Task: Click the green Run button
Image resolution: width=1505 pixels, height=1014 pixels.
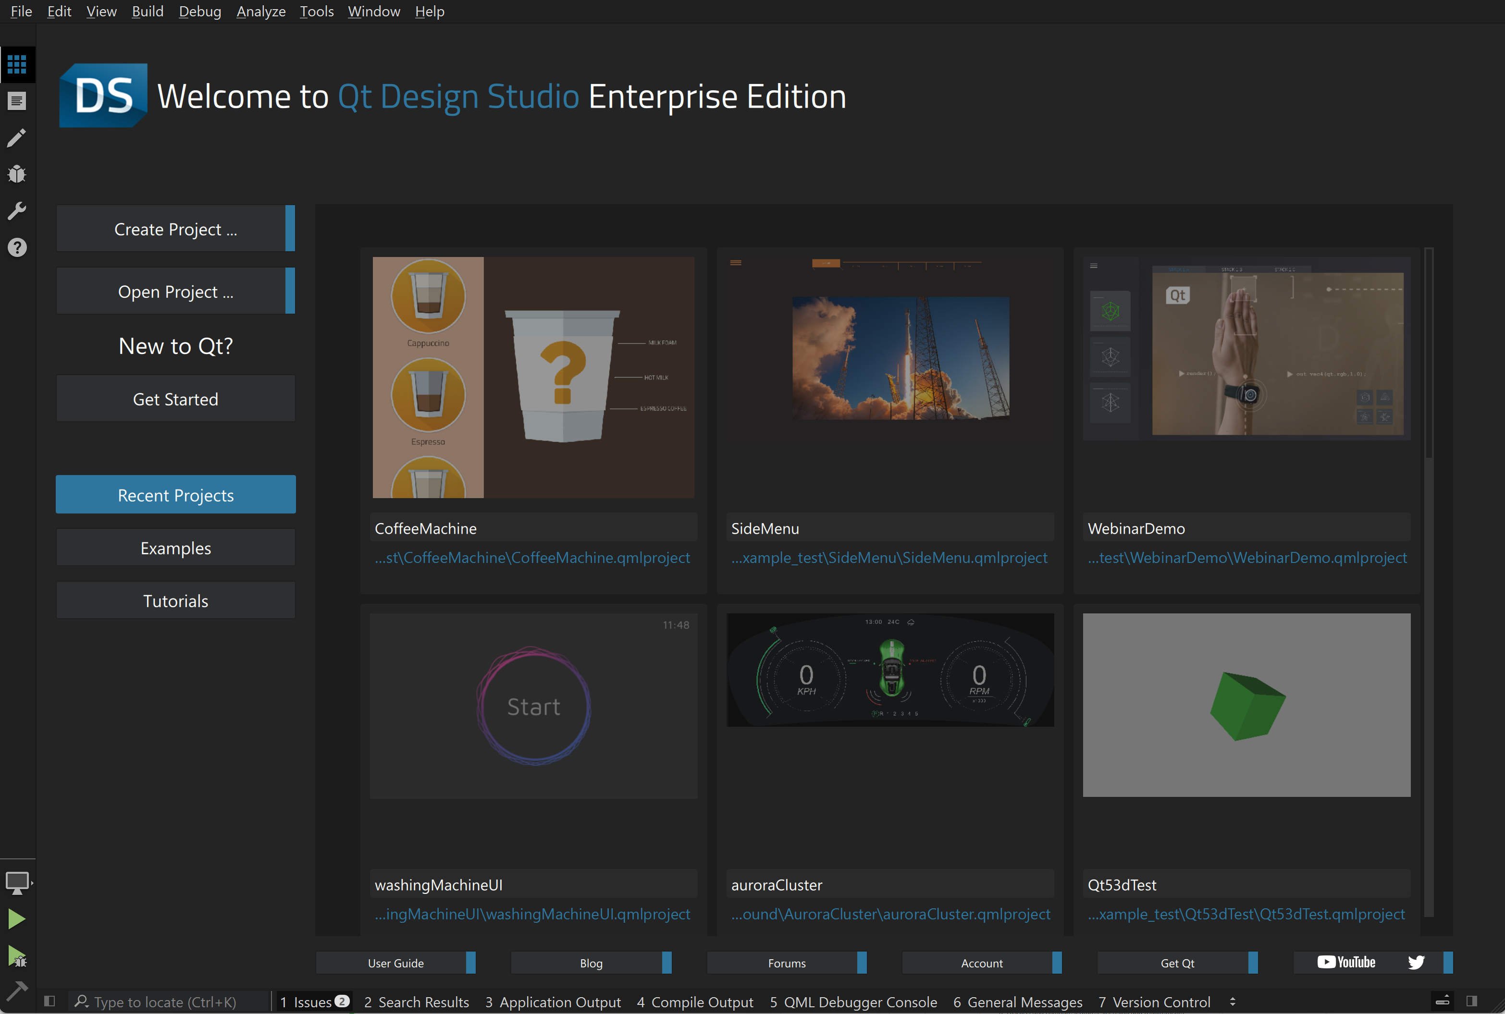Action: 17,919
